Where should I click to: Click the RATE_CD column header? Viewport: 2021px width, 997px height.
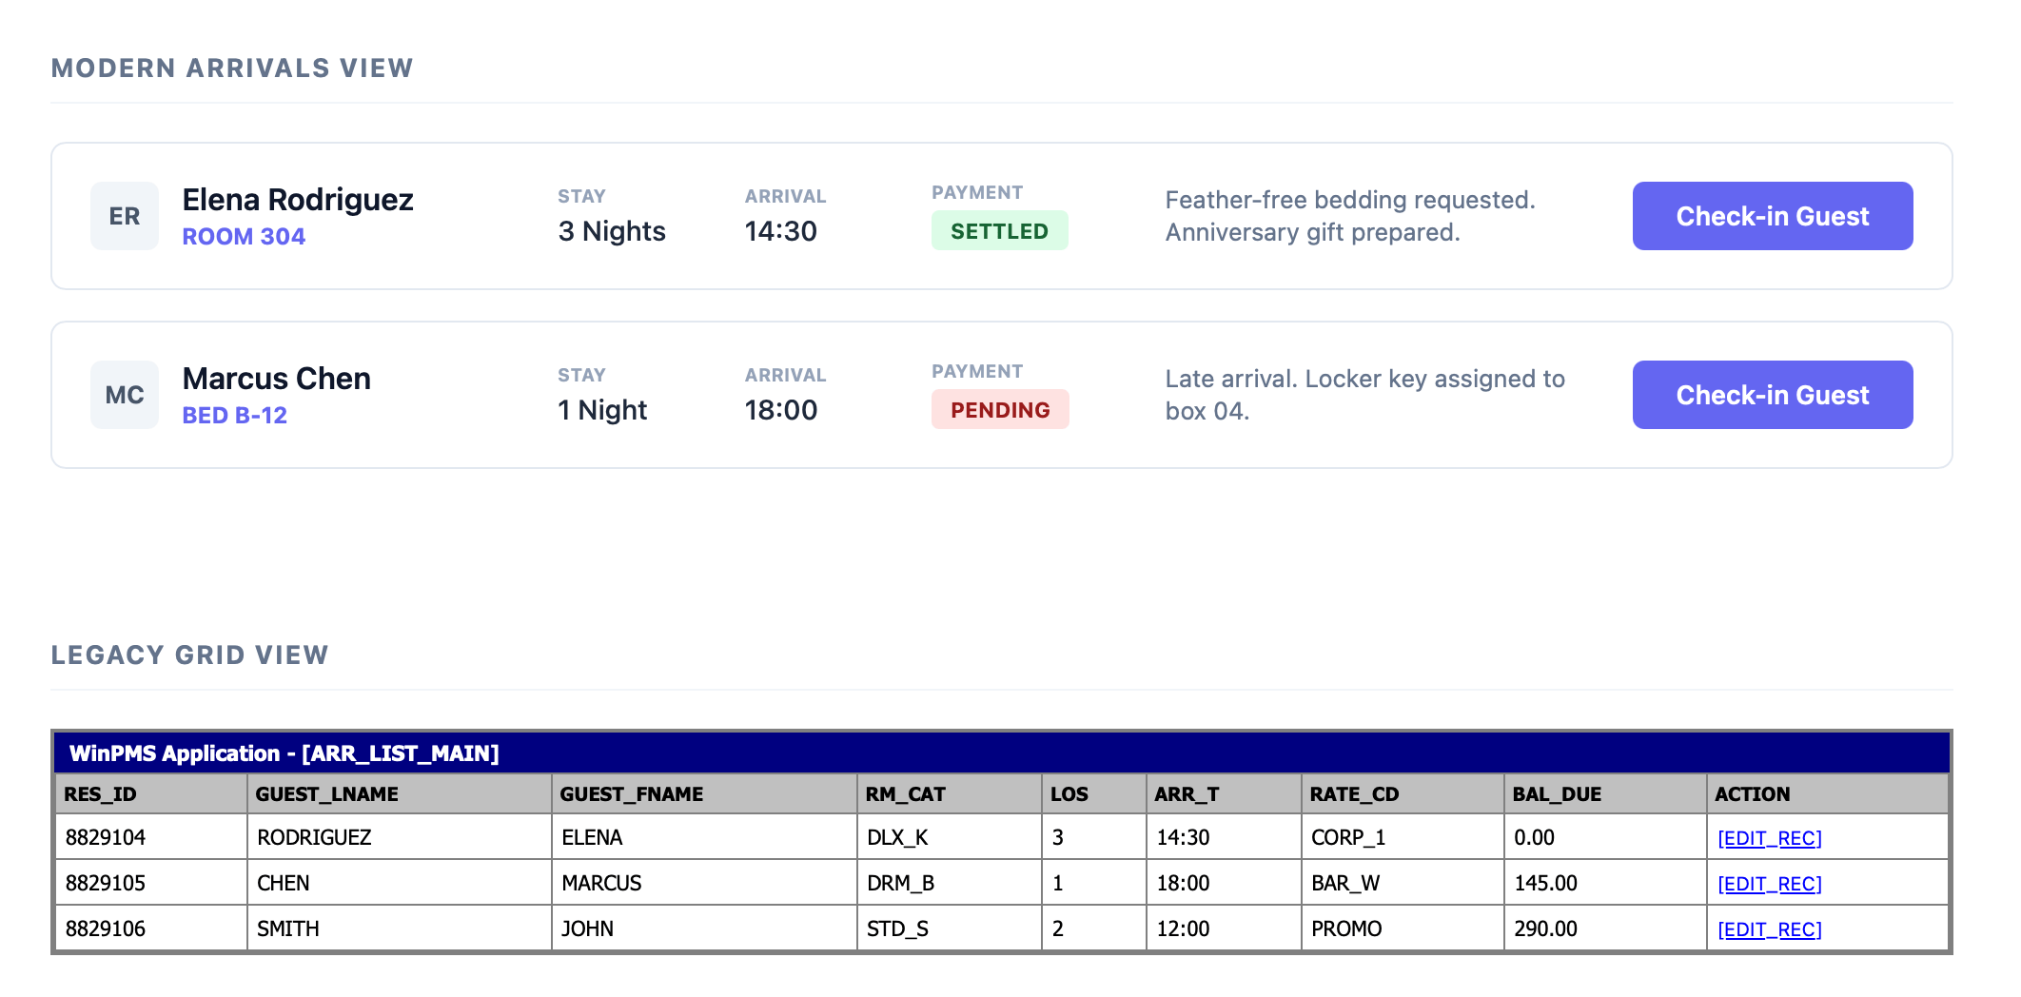(x=1353, y=794)
